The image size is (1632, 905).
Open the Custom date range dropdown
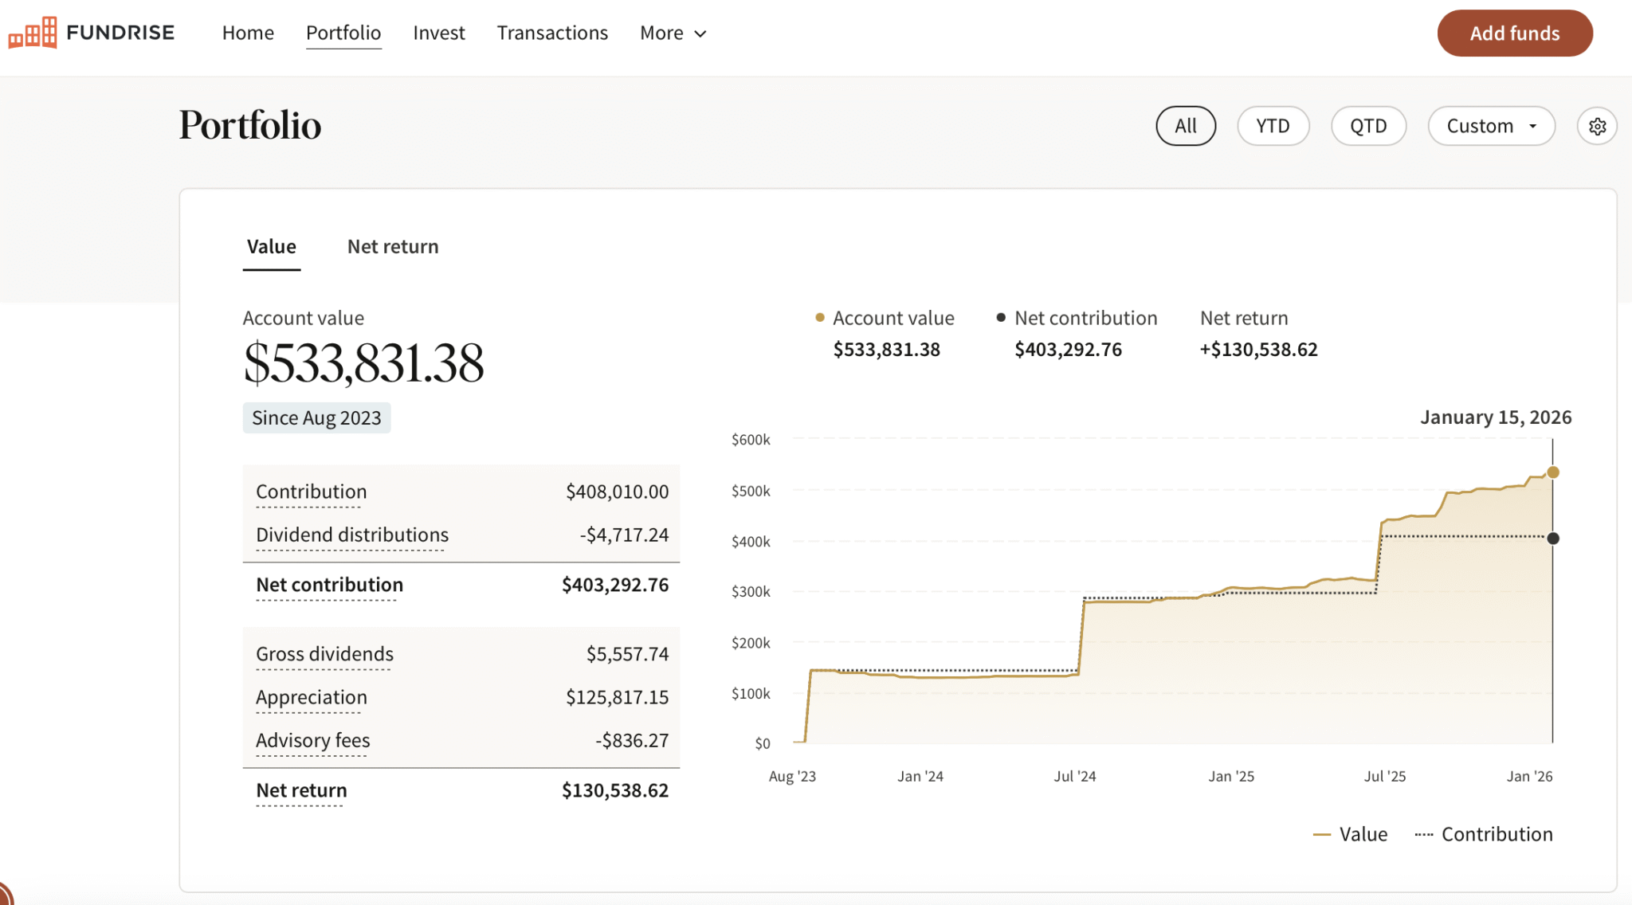click(1491, 126)
